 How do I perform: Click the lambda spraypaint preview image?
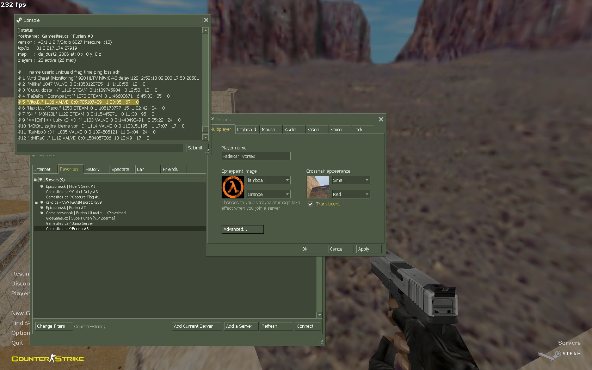[x=233, y=187]
